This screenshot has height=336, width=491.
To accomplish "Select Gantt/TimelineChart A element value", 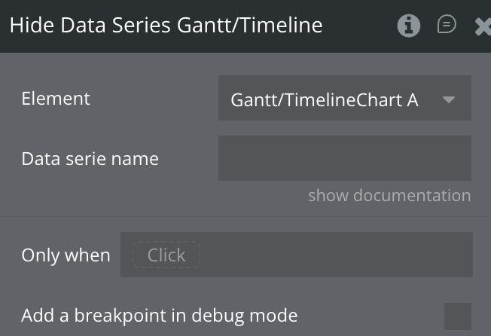I will coord(324,99).
